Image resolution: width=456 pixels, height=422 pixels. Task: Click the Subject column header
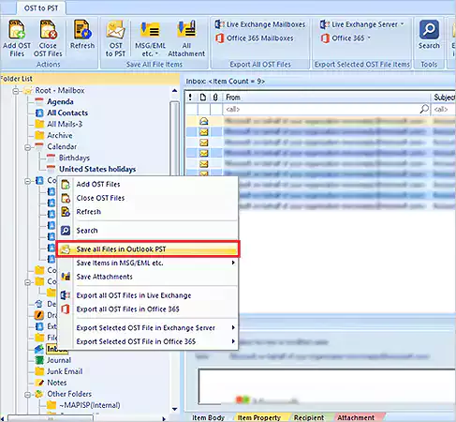444,98
